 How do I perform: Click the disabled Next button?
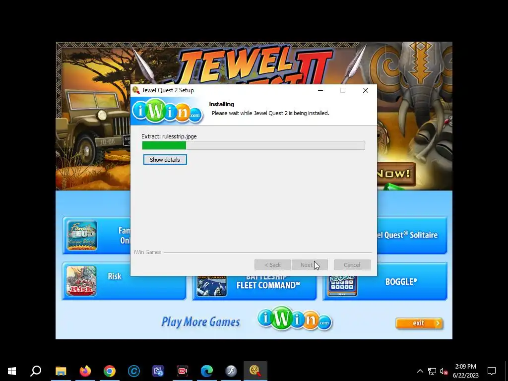310,265
